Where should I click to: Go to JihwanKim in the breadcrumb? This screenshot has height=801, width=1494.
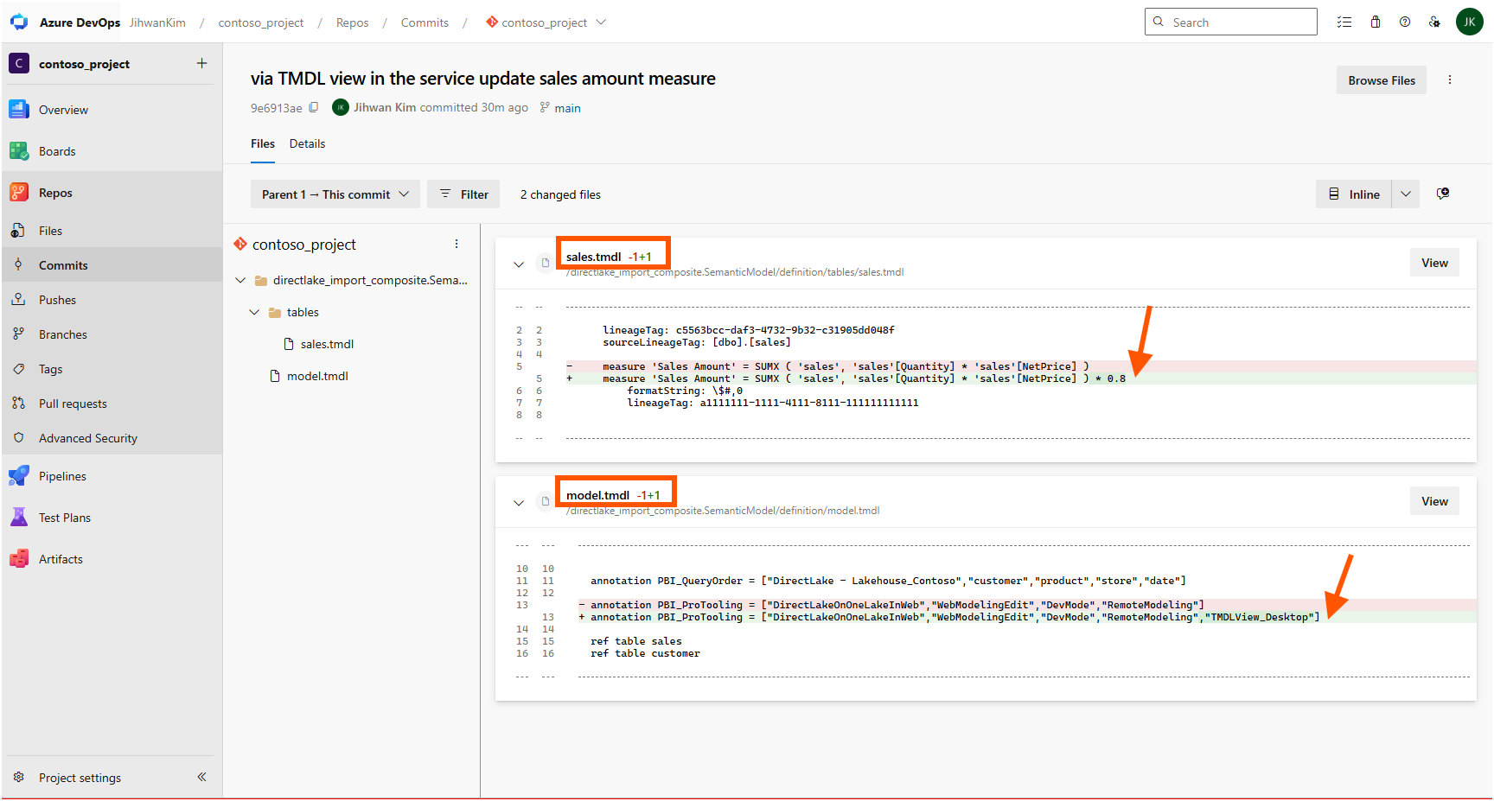pos(157,22)
